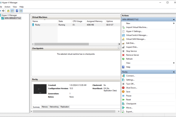Screen dimensions: 176x117
Task: Sort by the State column header
Action: click(x=65, y=21)
